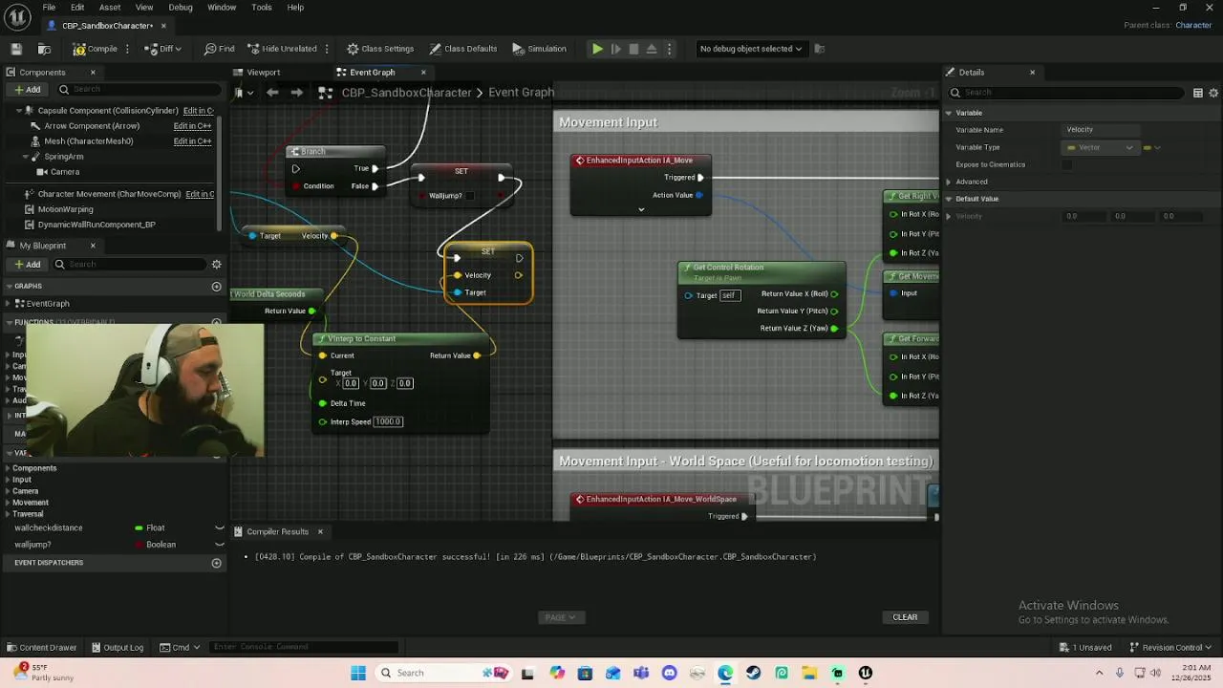
Task: Collapse the Default Value section
Action: 949,199
